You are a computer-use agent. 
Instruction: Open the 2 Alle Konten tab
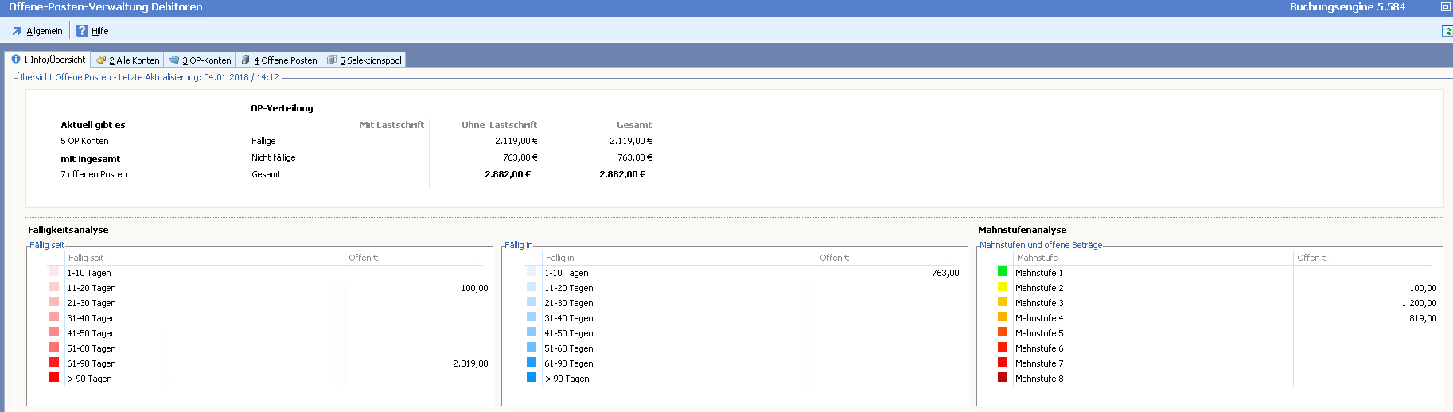click(x=127, y=60)
